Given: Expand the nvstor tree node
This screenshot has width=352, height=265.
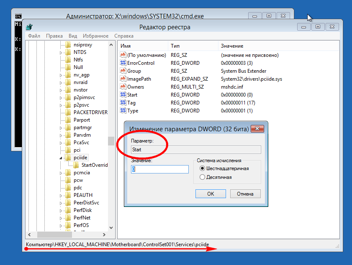Looking at the screenshot, I should [61, 90].
